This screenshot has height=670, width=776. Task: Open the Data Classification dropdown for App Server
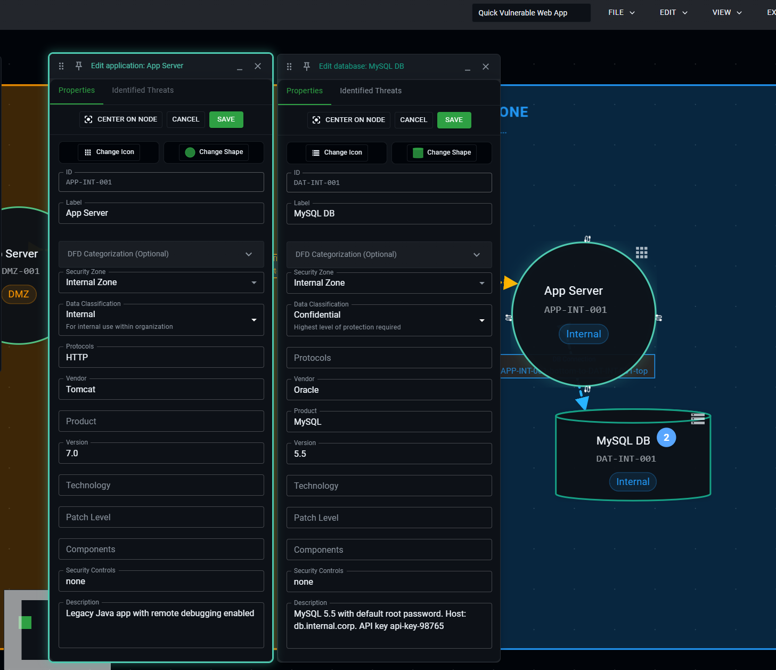(x=254, y=320)
